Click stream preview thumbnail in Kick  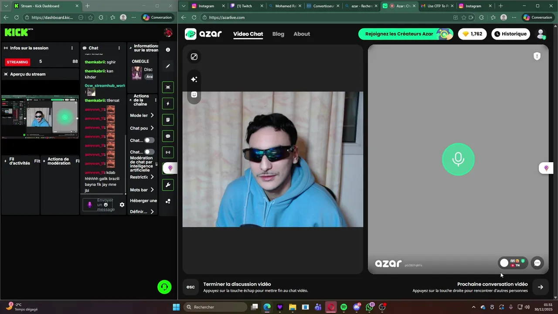[40, 116]
